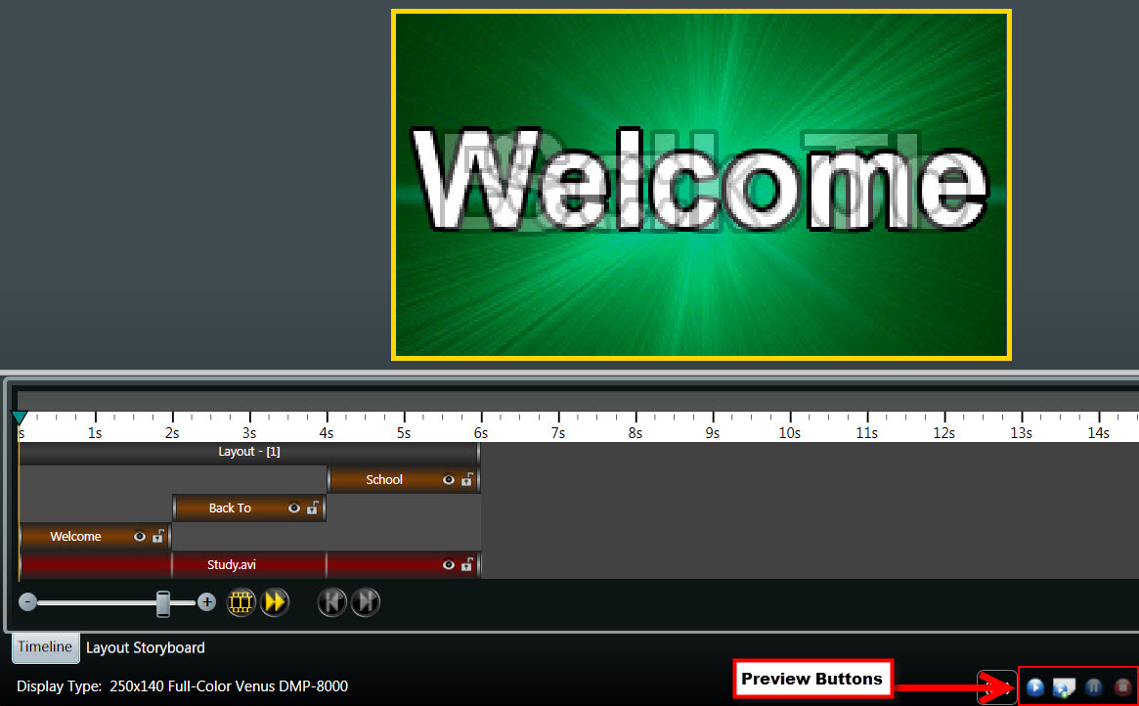This screenshot has width=1139, height=706.
Task: Lock the Study.avi track
Action: [467, 565]
